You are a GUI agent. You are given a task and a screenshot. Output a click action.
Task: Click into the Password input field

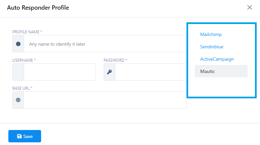tap(150, 72)
